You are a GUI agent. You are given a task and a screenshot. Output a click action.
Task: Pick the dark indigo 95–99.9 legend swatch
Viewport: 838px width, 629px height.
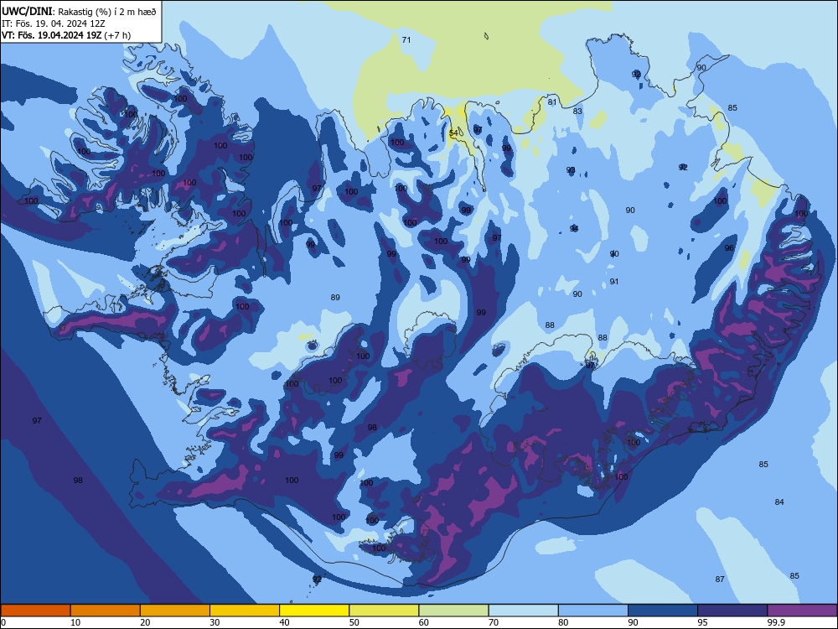pos(732,611)
